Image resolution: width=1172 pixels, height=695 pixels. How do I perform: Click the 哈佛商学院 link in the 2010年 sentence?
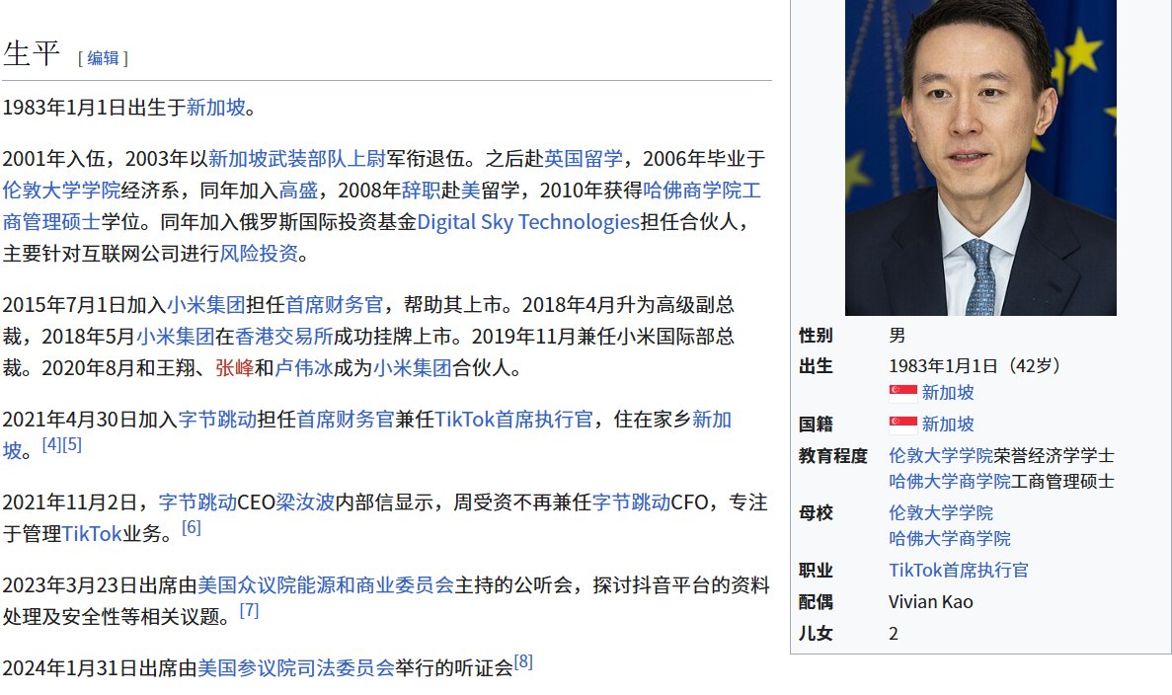pos(691,191)
